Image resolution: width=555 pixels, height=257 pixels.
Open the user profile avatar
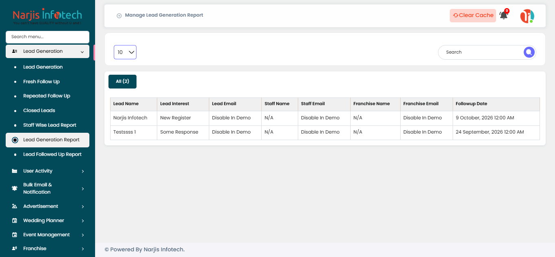pyautogui.click(x=527, y=16)
